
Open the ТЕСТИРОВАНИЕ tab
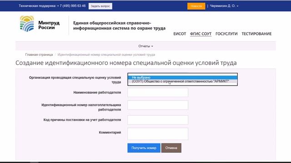coord(256,34)
